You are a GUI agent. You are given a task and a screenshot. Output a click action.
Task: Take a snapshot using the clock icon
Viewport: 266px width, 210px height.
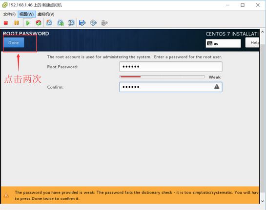(x=49, y=23)
